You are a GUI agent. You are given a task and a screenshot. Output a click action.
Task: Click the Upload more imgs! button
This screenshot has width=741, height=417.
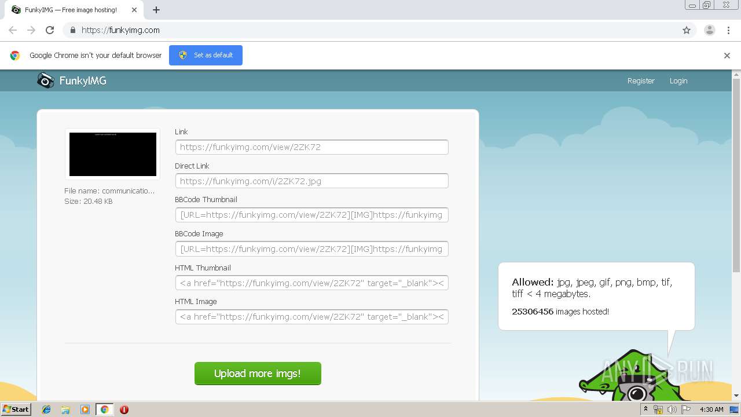[x=258, y=374]
